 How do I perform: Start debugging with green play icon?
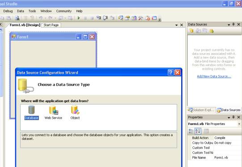pos(79,18)
